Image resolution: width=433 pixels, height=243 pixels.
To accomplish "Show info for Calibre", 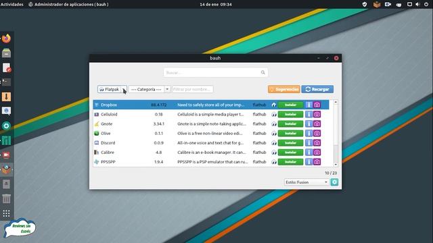I will click(x=309, y=153).
